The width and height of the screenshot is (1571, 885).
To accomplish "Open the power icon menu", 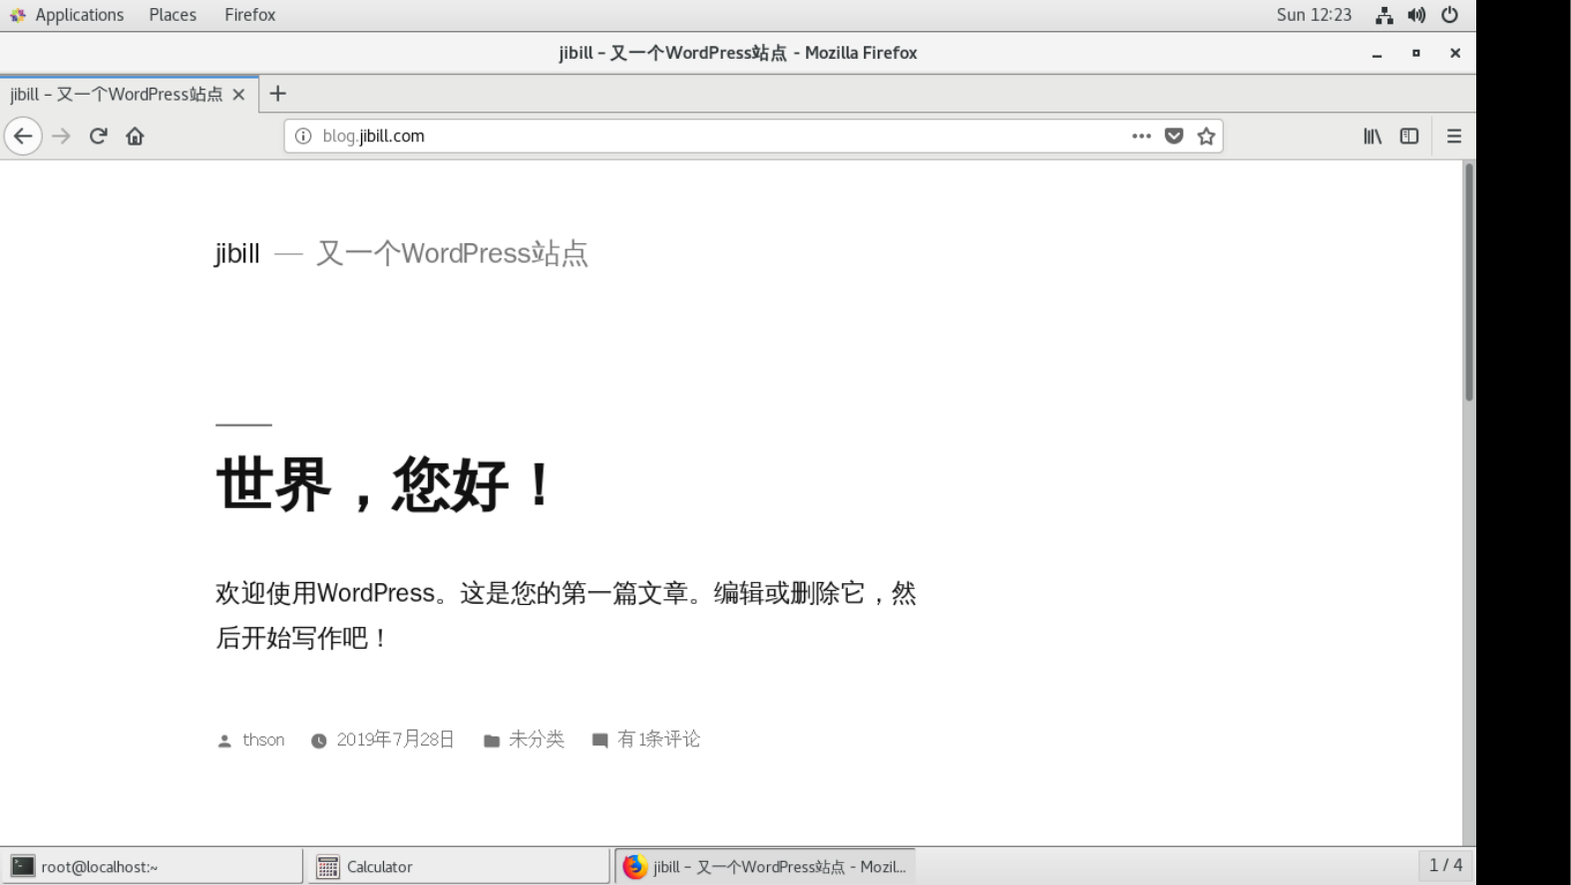I will (1449, 15).
